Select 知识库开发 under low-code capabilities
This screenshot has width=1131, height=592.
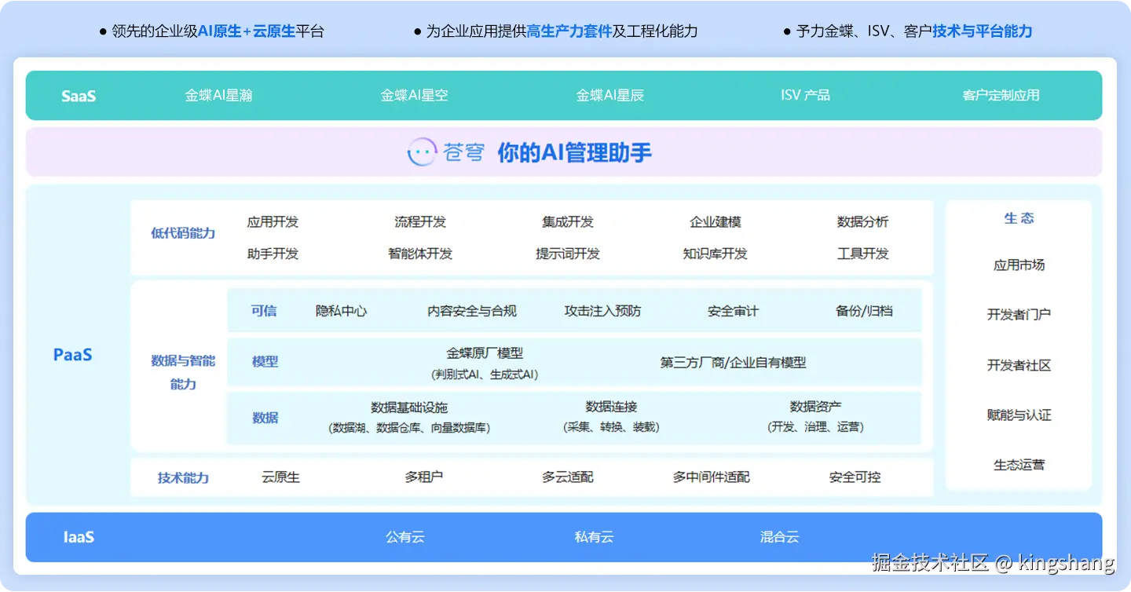[716, 254]
